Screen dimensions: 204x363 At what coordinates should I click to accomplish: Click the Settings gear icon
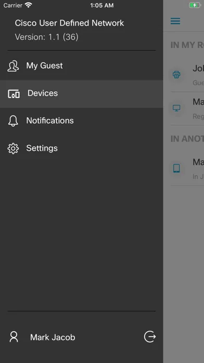point(13,149)
